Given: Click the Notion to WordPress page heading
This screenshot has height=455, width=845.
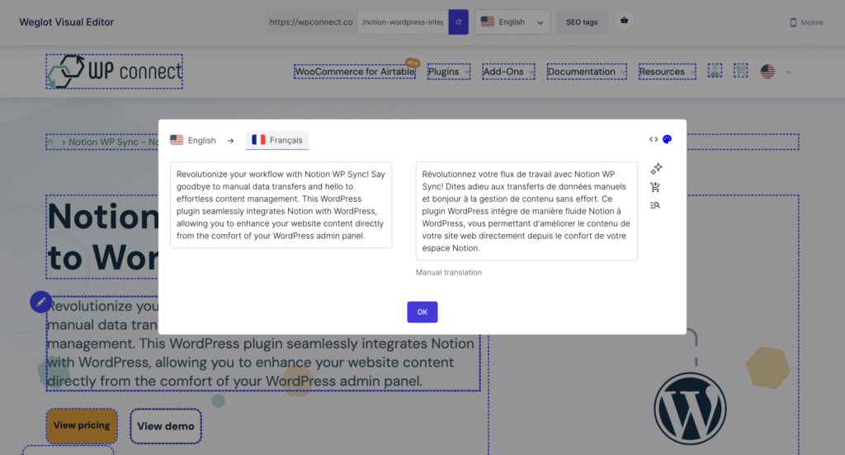Looking at the screenshot, I should [x=102, y=237].
